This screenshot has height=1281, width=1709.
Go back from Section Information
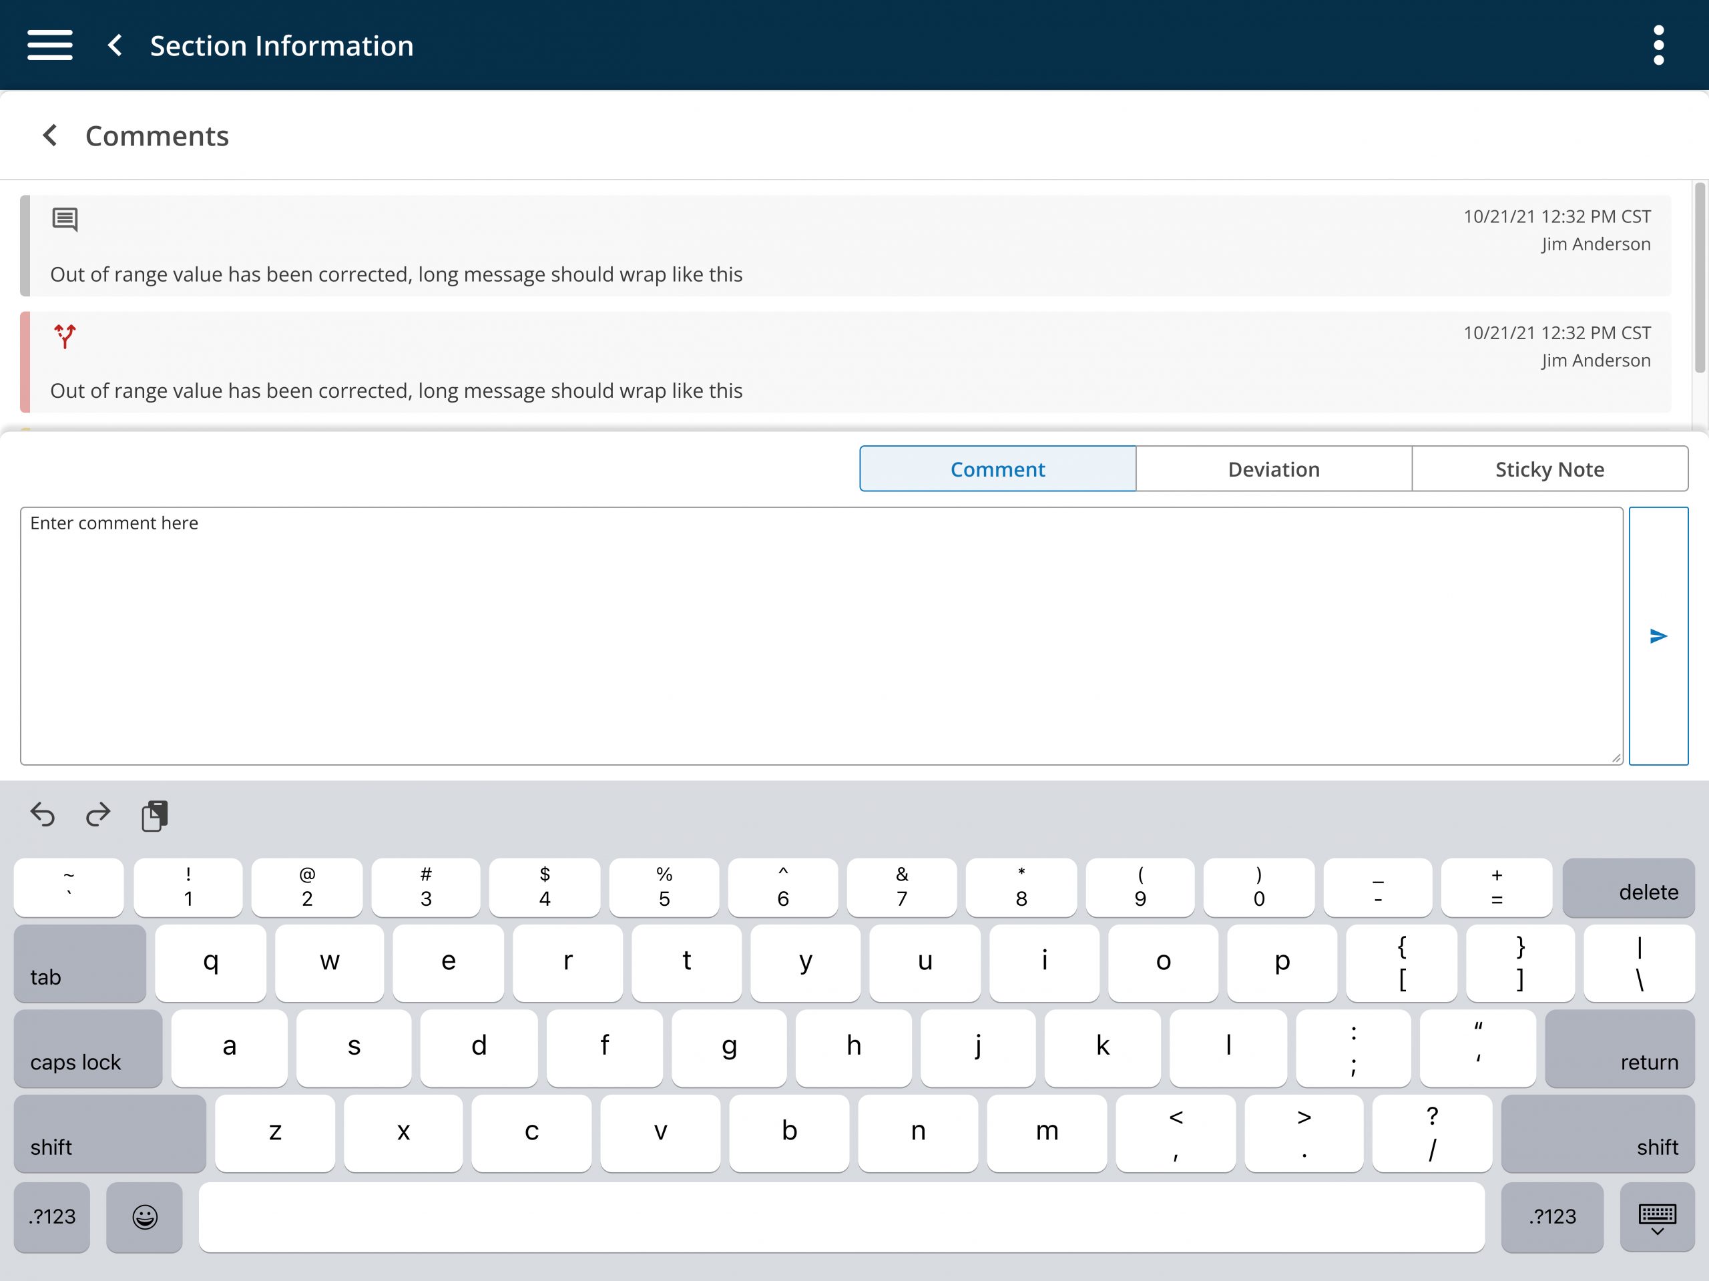point(115,45)
